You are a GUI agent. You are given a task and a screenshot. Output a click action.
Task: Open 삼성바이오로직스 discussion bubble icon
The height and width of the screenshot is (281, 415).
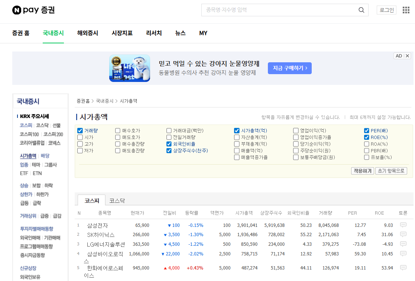[403, 254]
